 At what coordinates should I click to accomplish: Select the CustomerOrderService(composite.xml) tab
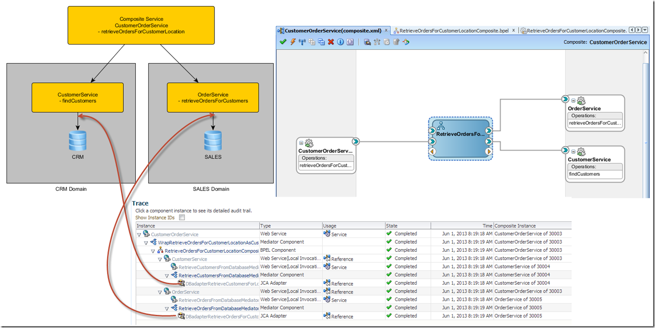pyautogui.click(x=333, y=31)
